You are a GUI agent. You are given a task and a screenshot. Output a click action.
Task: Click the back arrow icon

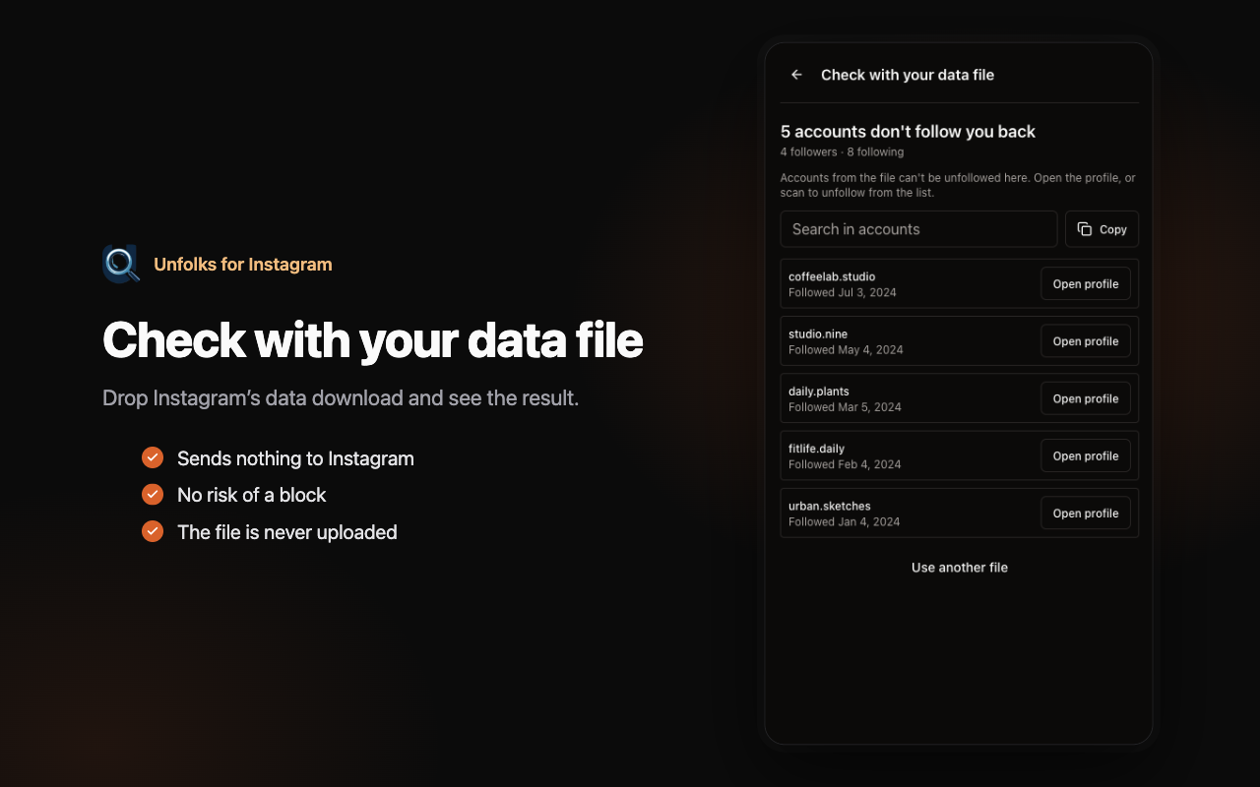[x=797, y=75]
